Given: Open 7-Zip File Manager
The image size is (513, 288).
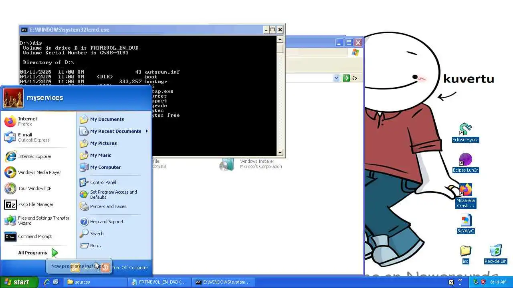Looking at the screenshot, I should [x=38, y=204].
